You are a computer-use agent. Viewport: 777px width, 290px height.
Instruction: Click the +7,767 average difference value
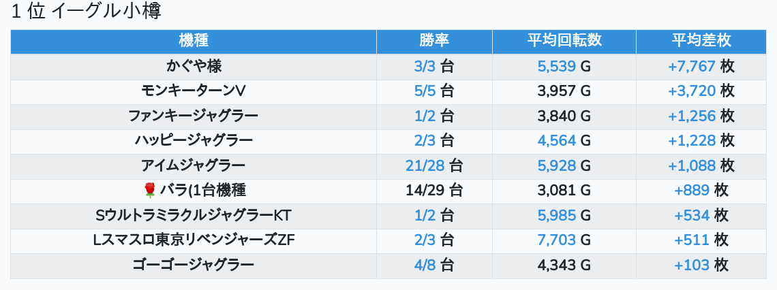[692, 66]
